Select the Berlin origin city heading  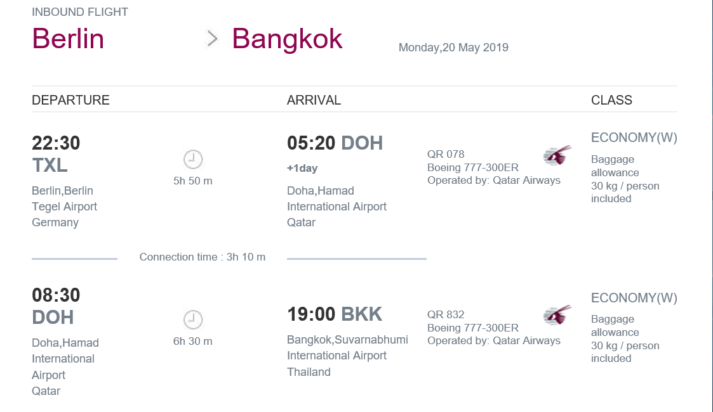(x=68, y=39)
